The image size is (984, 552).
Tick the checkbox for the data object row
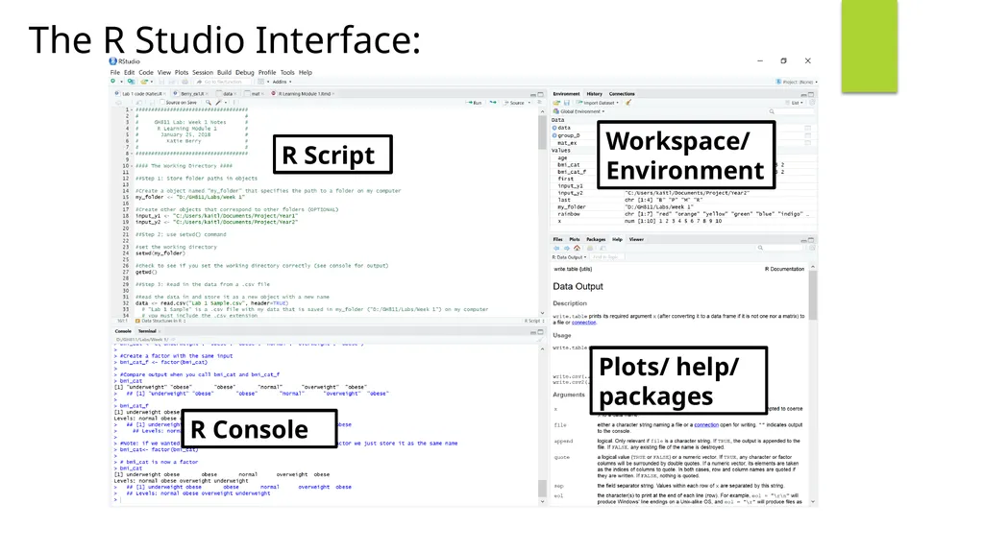pyautogui.click(x=807, y=128)
